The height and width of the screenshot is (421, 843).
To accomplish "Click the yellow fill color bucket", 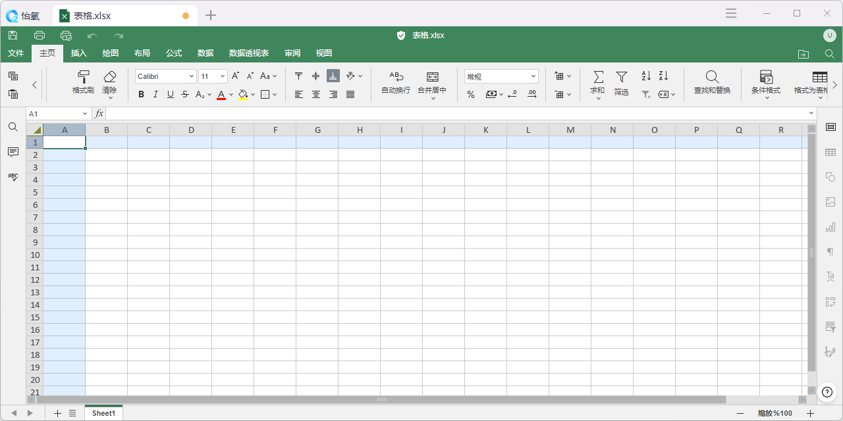I will pos(243,95).
